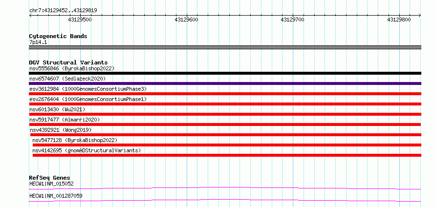Open variant nsv5556846 (ByrskaBishop2022) label

[x=72, y=68]
